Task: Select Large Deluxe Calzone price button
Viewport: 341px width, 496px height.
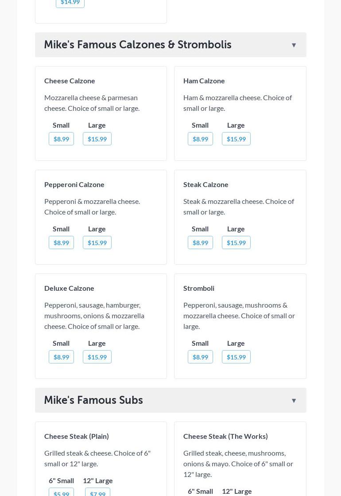Action: [x=97, y=357]
